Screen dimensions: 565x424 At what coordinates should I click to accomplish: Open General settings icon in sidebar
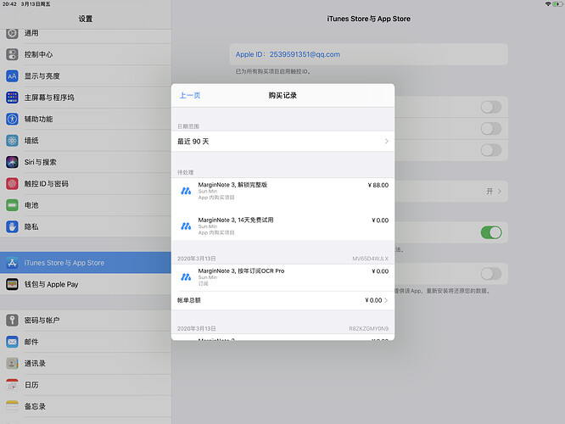click(12, 33)
